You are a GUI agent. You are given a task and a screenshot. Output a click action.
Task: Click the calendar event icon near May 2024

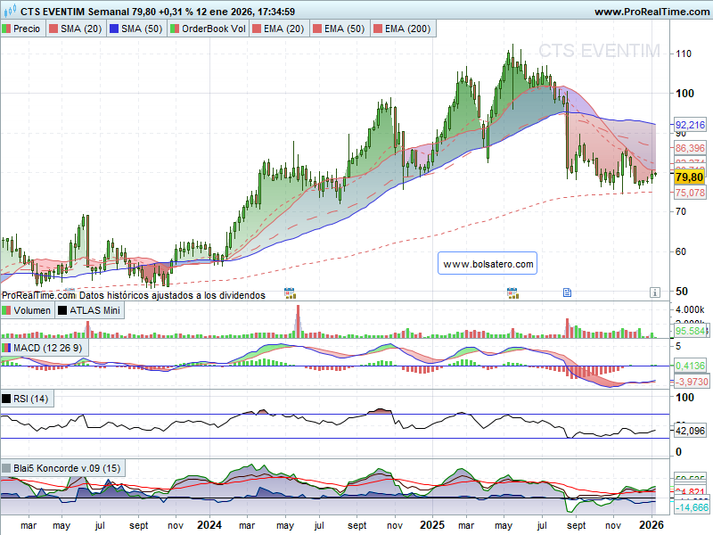pos(289,292)
